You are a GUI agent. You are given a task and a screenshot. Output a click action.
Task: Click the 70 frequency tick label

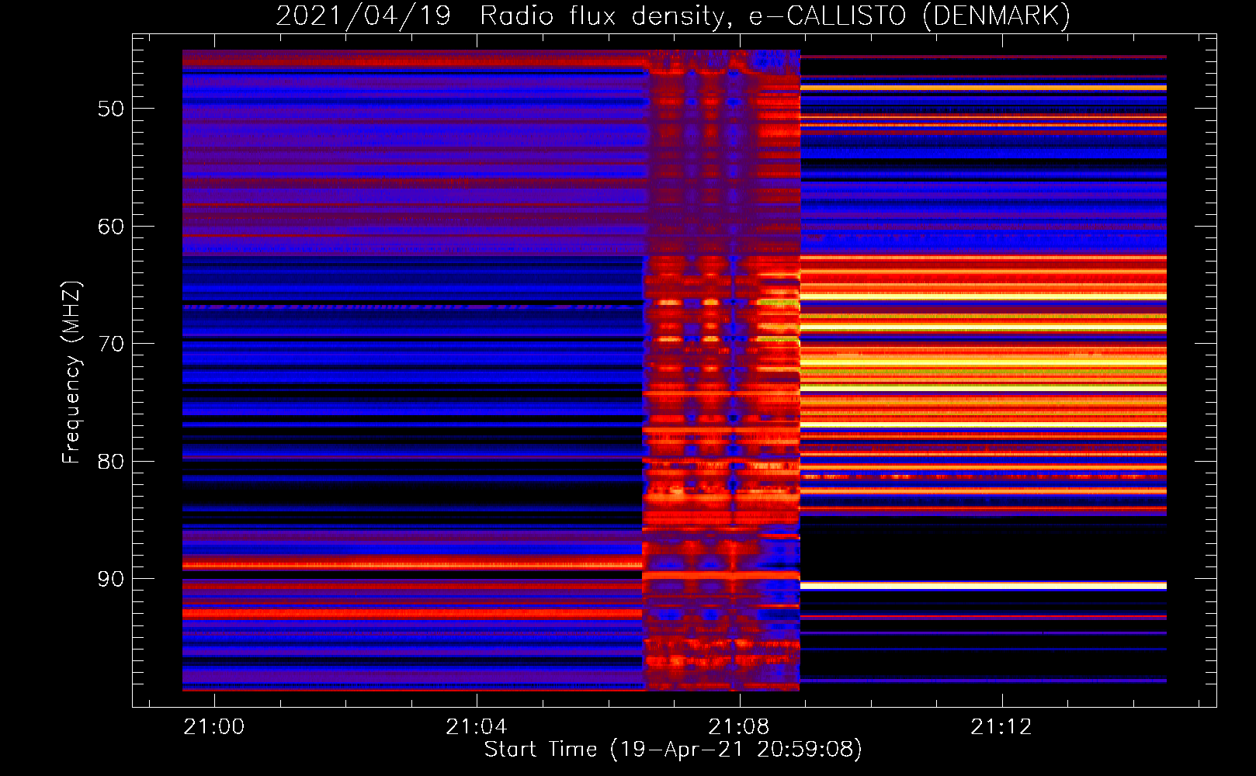click(x=111, y=344)
